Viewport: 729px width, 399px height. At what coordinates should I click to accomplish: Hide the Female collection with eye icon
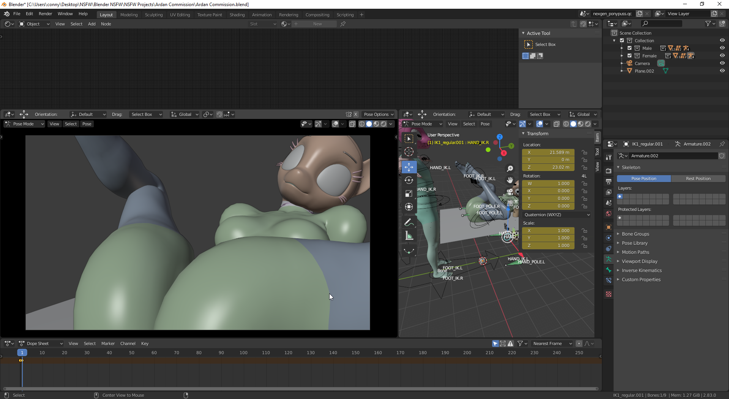pos(722,55)
